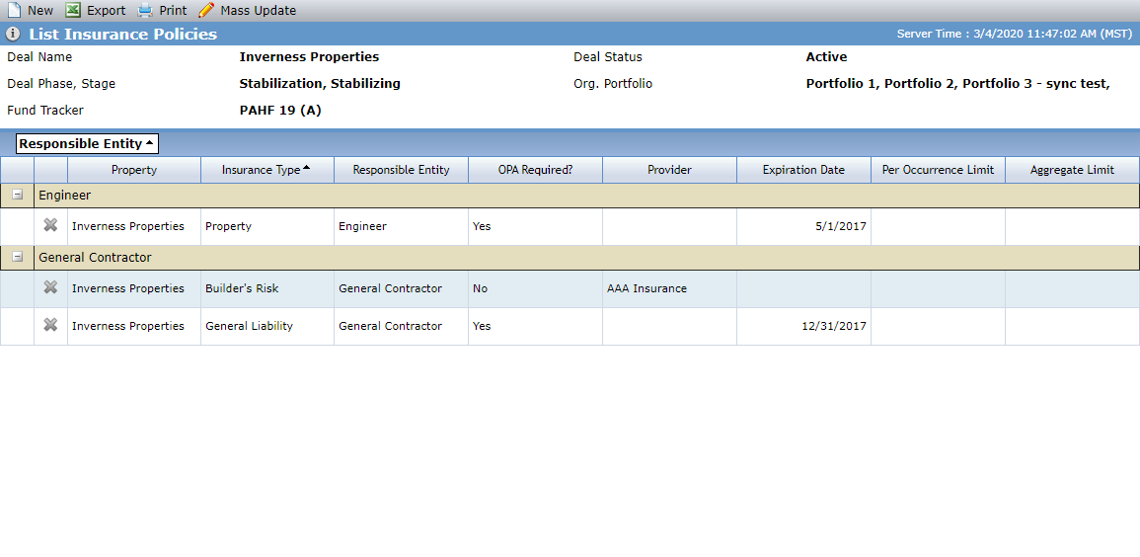This screenshot has height=557, width=1140.
Task: Click the PAHF 19 (A) fund tracker value
Action: click(280, 111)
